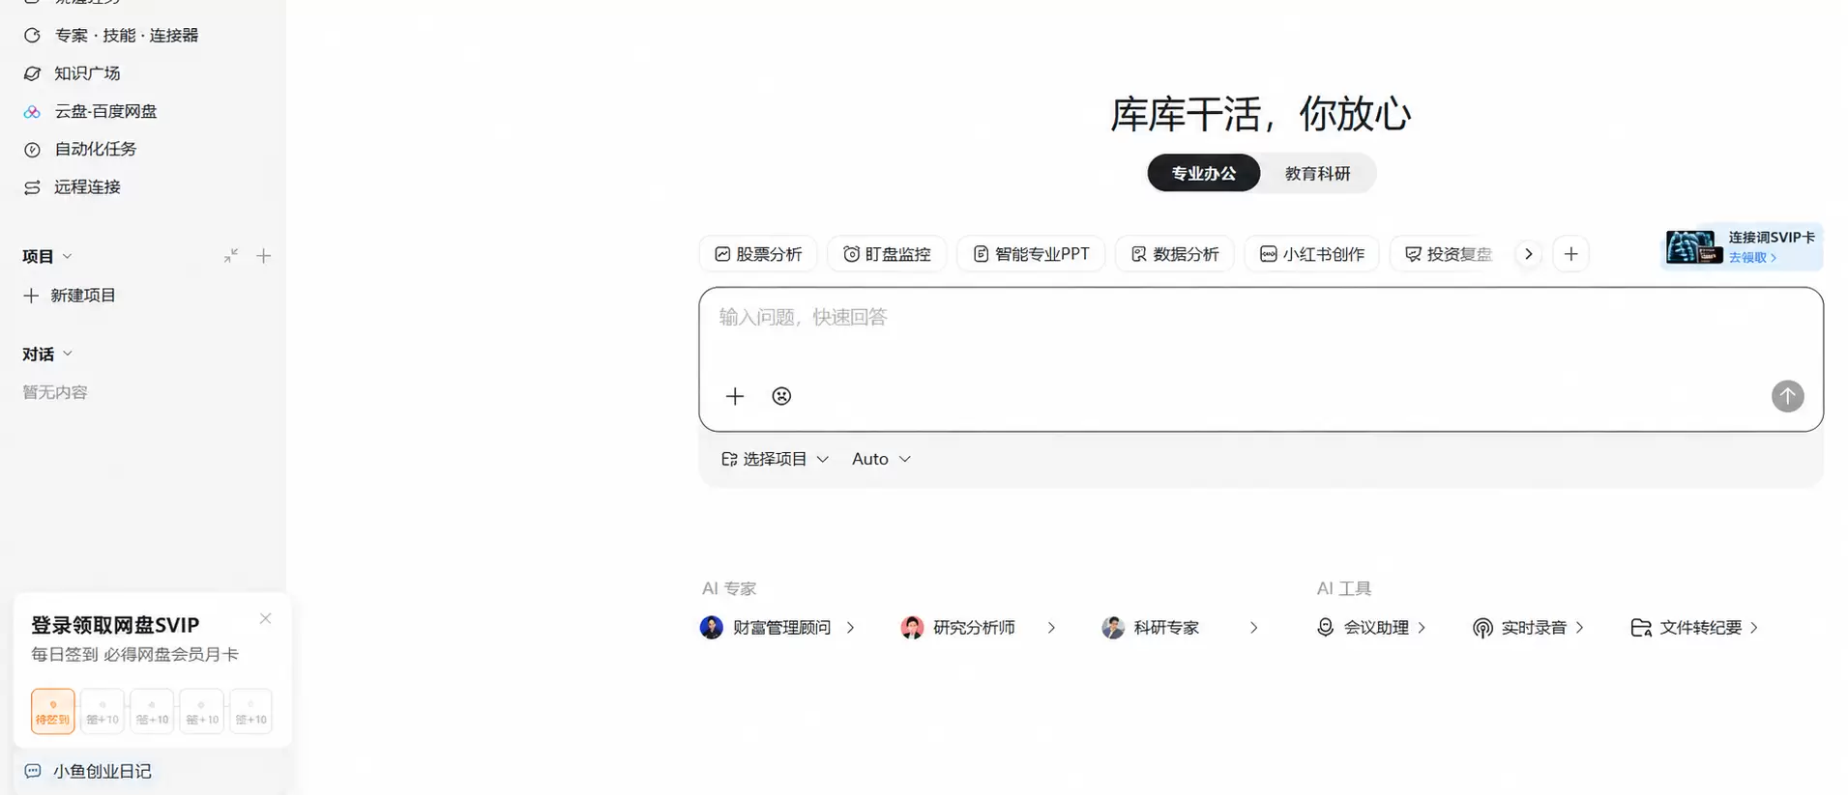The height and width of the screenshot is (795, 1848).
Task: Switch to the 专业办公 tab
Action: (x=1203, y=173)
